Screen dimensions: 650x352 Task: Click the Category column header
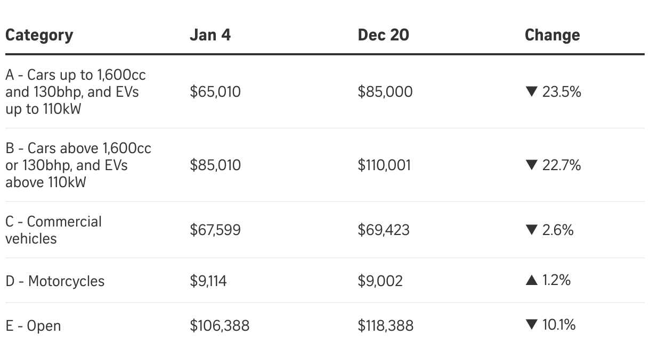tap(39, 35)
